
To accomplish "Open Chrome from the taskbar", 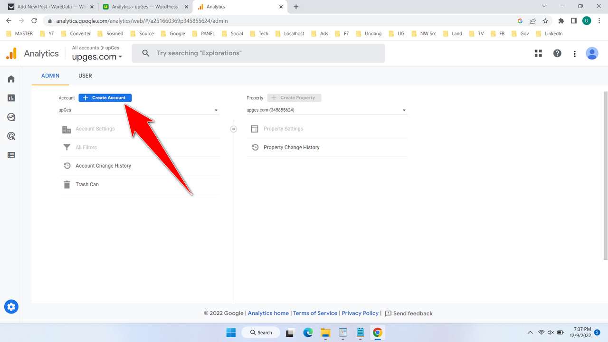I will (x=378, y=333).
